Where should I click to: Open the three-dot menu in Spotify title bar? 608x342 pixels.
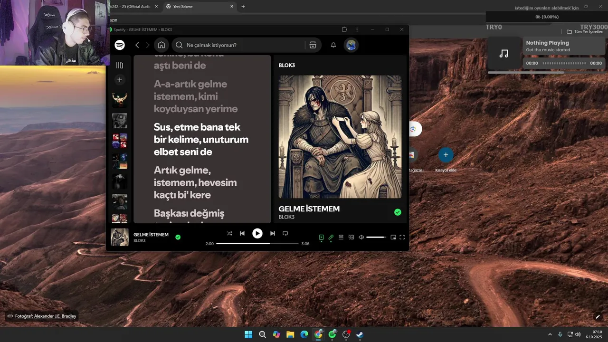coord(357,29)
